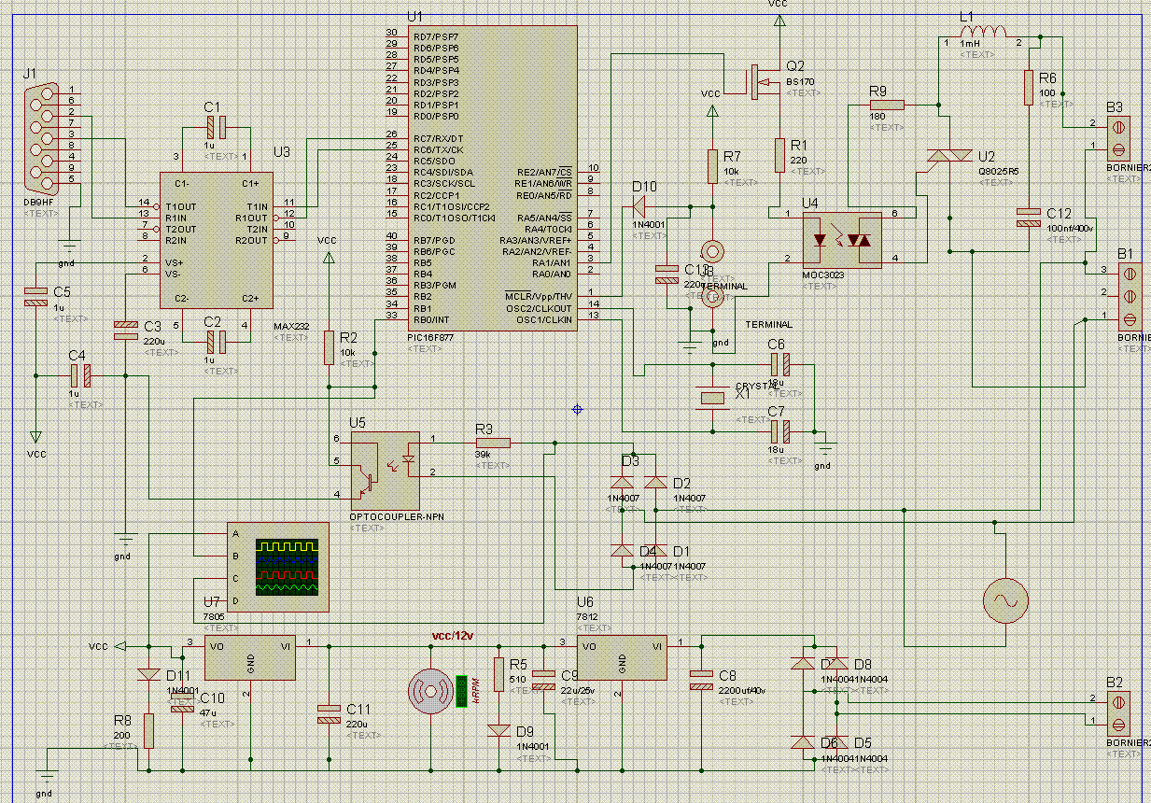The width and height of the screenshot is (1151, 803).
Task: Click the 'MAX232' part label
Action: pyautogui.click(x=291, y=326)
